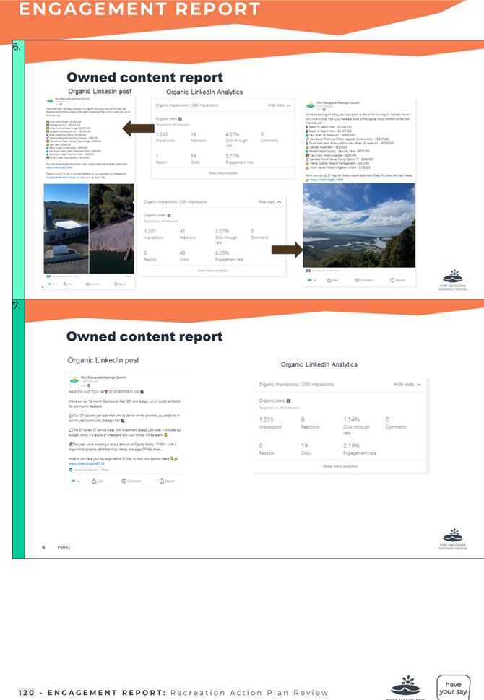Click Organic stats info icon in 1,301 panel

pos(168,215)
